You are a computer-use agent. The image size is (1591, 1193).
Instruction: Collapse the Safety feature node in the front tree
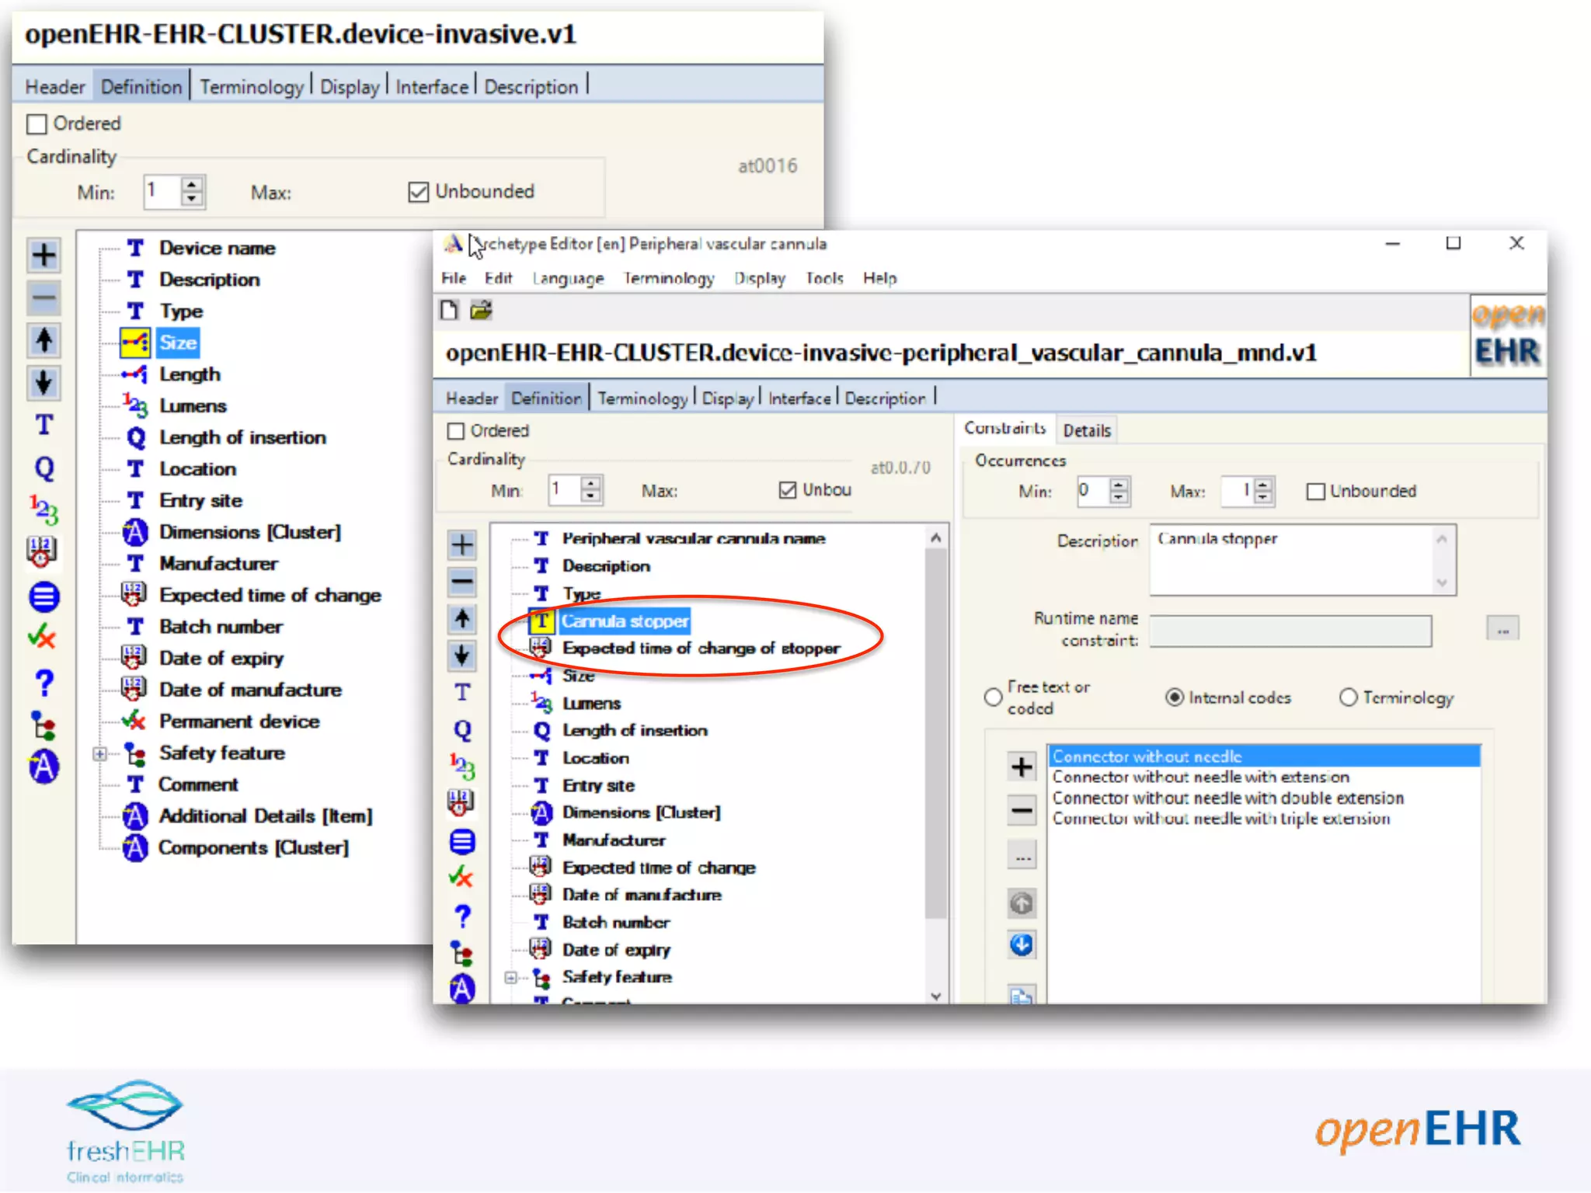point(510,977)
